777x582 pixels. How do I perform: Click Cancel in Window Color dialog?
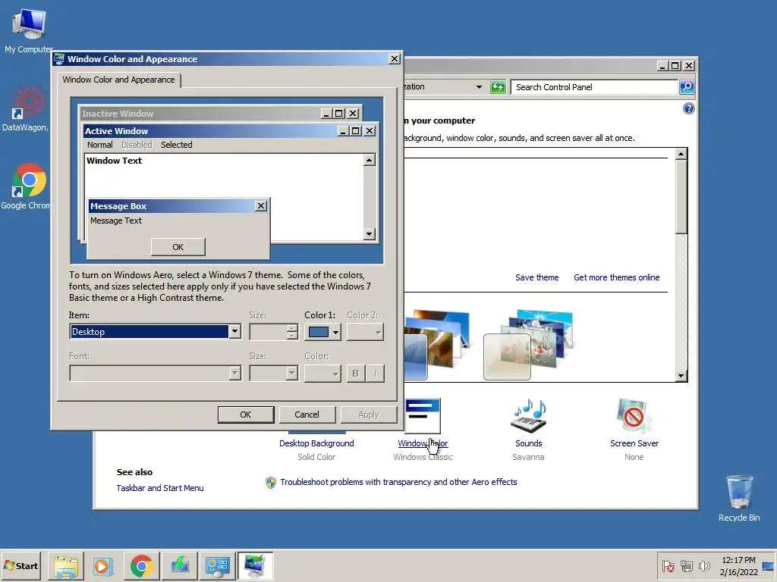coord(307,415)
